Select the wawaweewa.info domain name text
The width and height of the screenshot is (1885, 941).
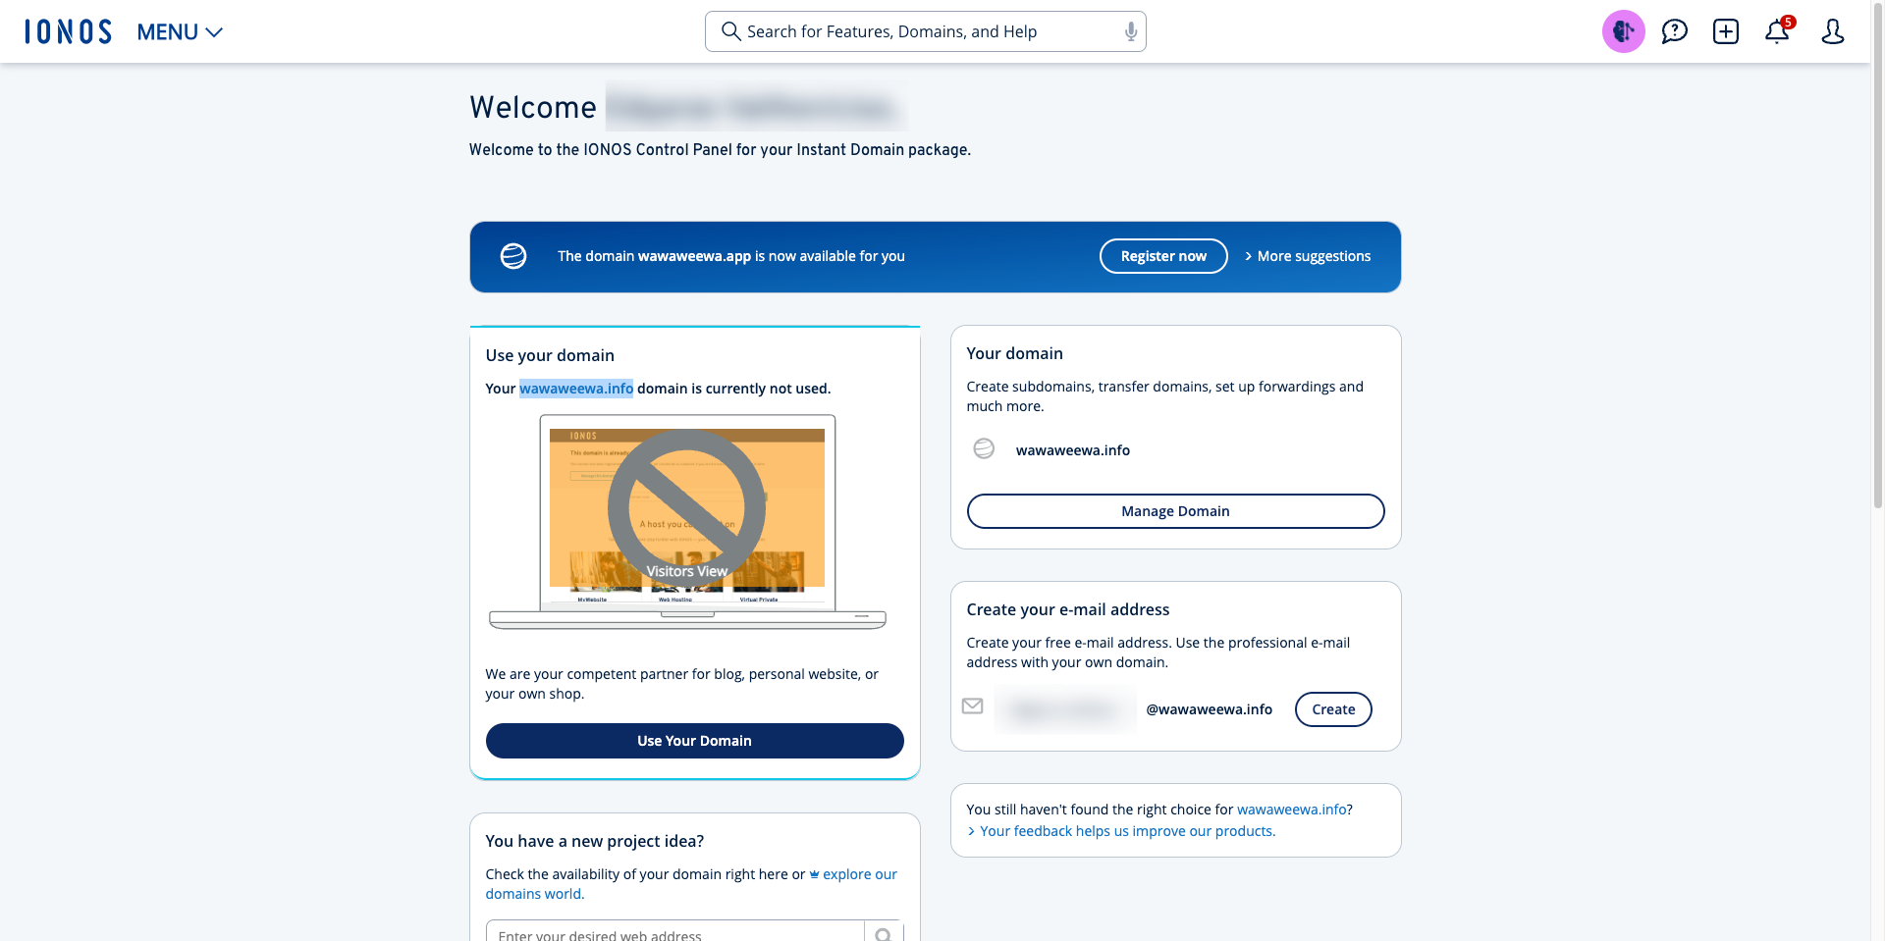pyautogui.click(x=1073, y=450)
